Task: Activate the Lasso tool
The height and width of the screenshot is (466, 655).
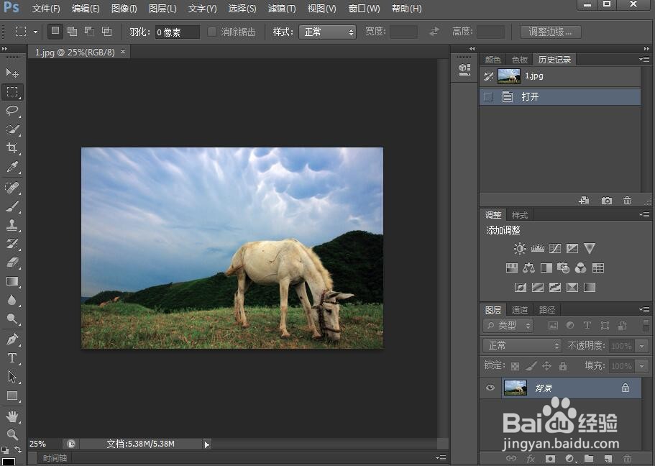Action: click(12, 111)
